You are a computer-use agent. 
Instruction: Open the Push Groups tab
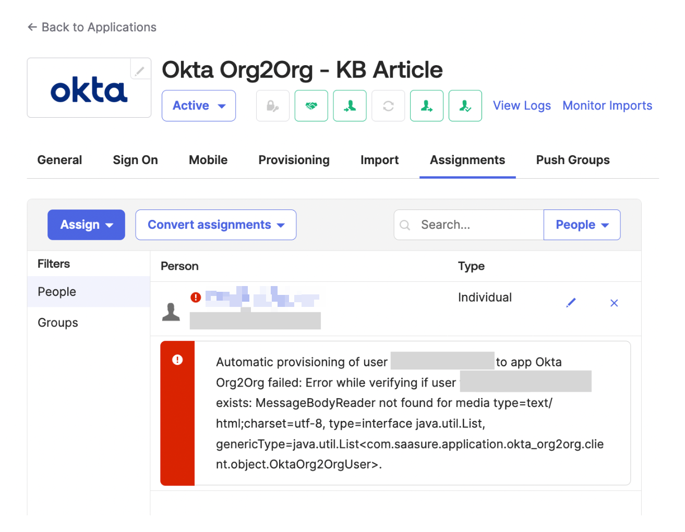573,160
